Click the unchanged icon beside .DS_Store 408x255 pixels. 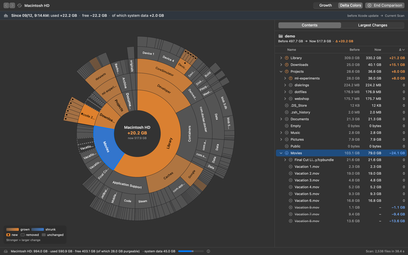point(287,105)
